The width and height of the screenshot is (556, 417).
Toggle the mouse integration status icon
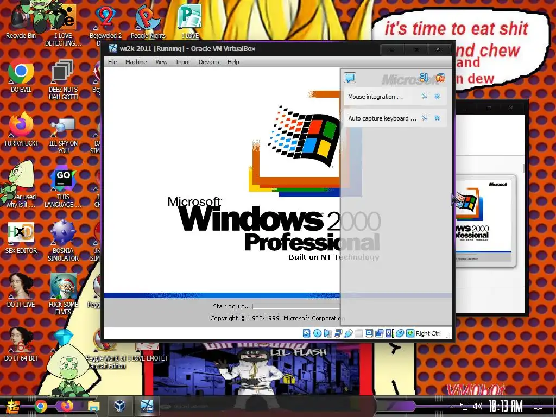[400, 333]
